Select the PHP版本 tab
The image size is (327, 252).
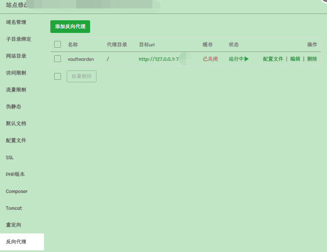click(x=15, y=174)
